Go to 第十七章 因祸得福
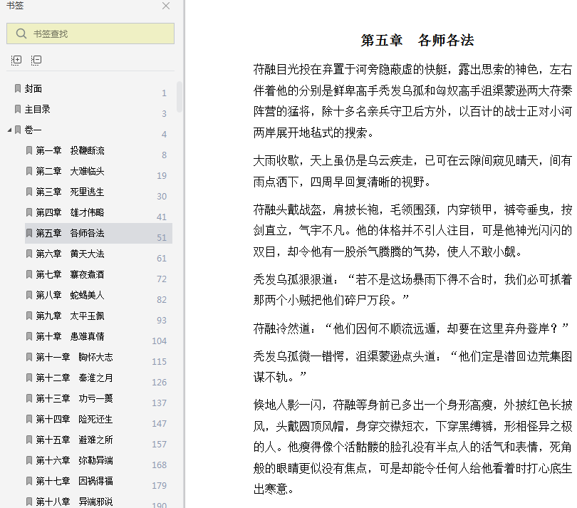This screenshot has width=577, height=508. (74, 481)
